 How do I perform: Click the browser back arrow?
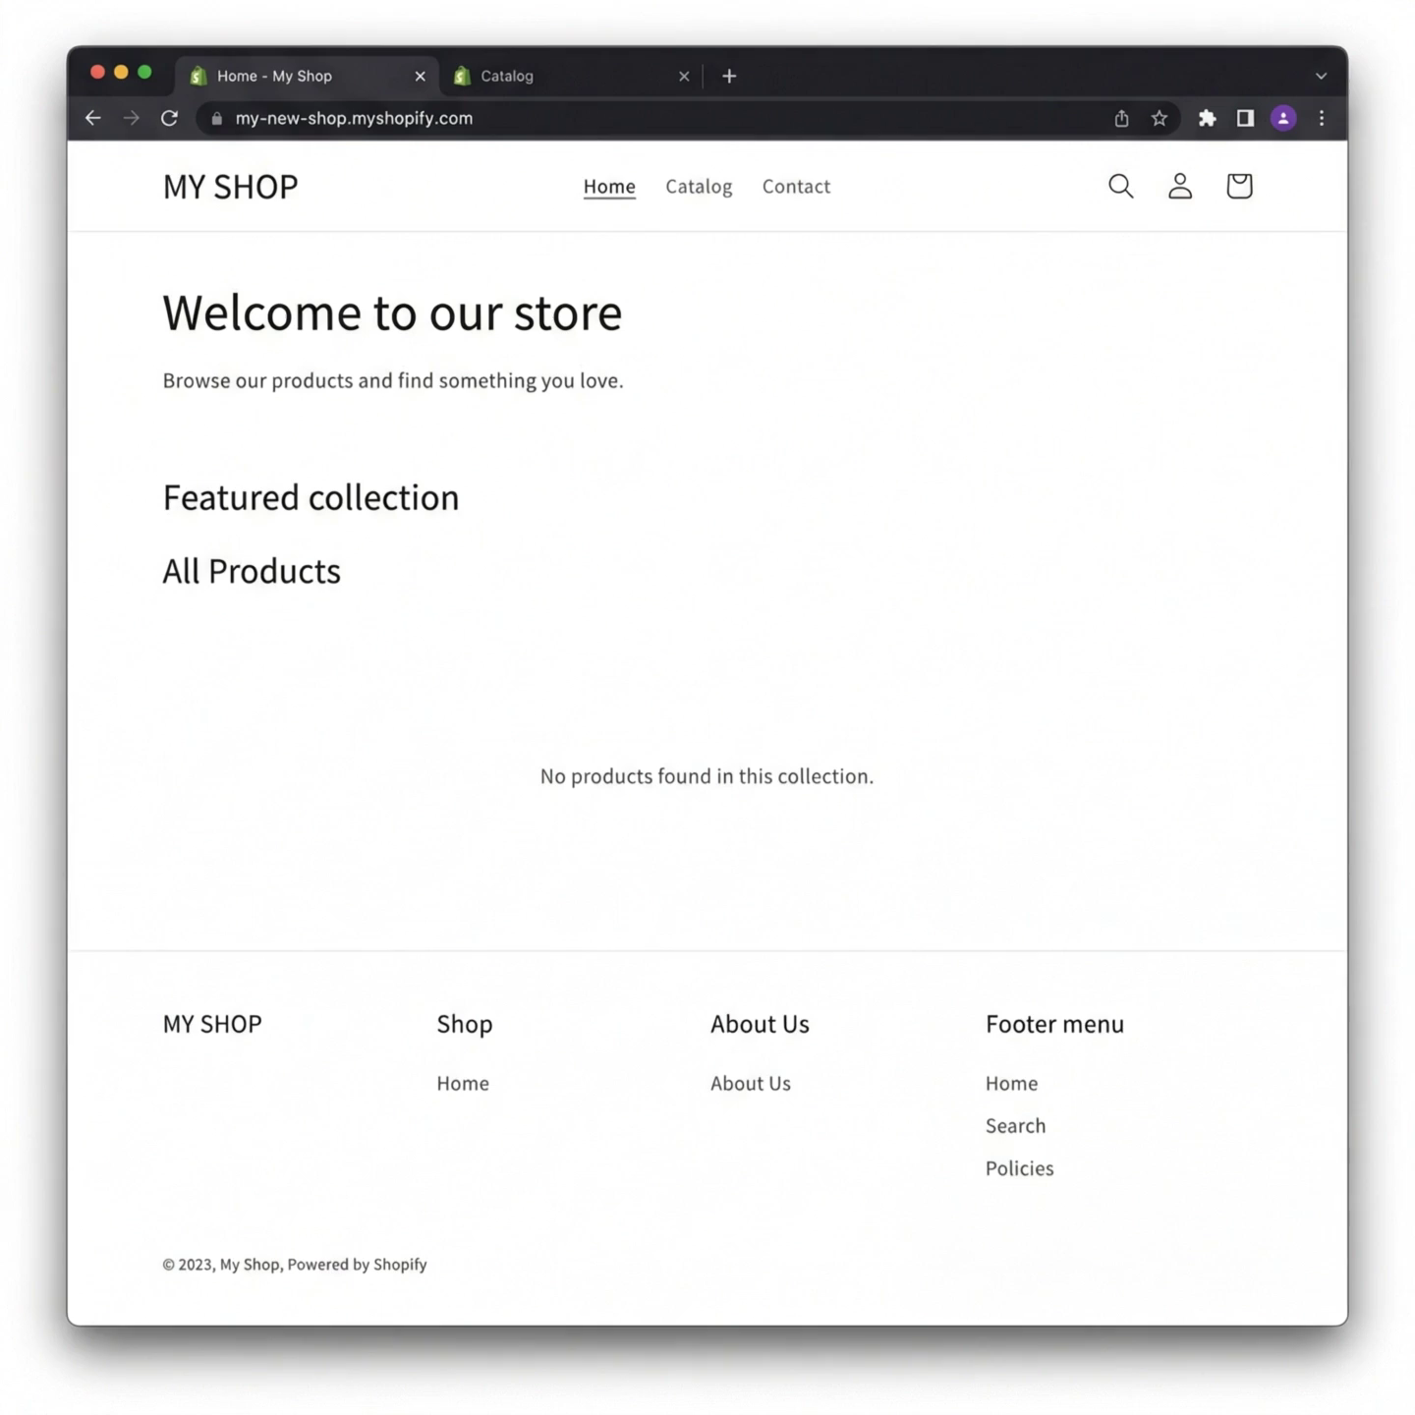point(93,118)
